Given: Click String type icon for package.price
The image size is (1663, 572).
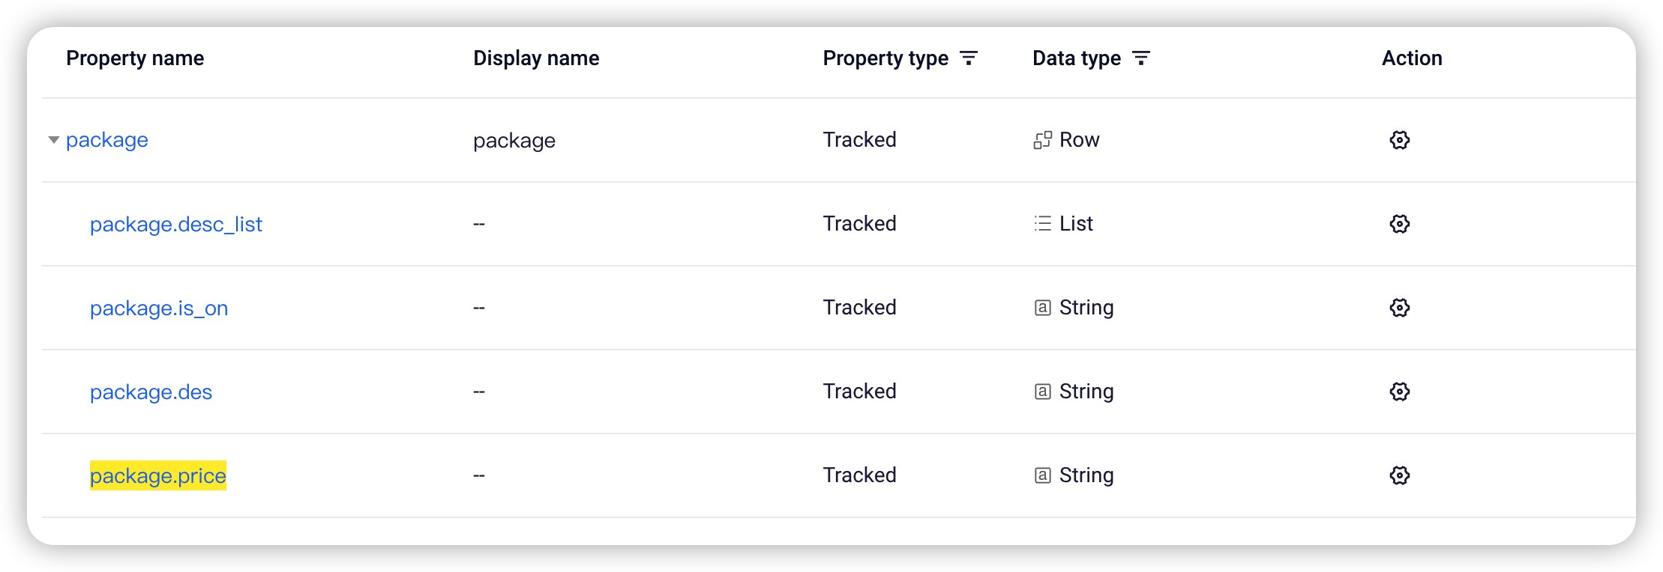Looking at the screenshot, I should [1042, 475].
